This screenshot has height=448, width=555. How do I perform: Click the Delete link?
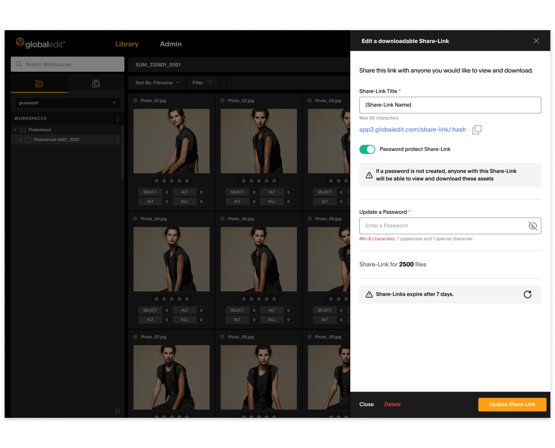tap(392, 404)
